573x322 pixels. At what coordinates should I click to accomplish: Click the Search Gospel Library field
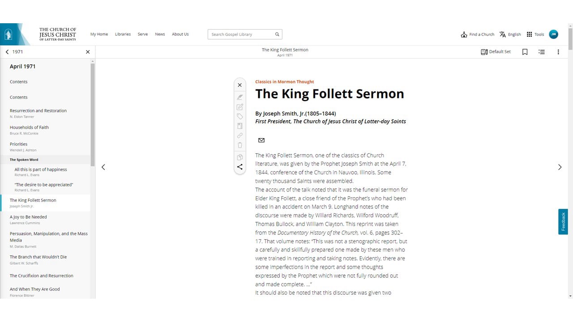(245, 34)
